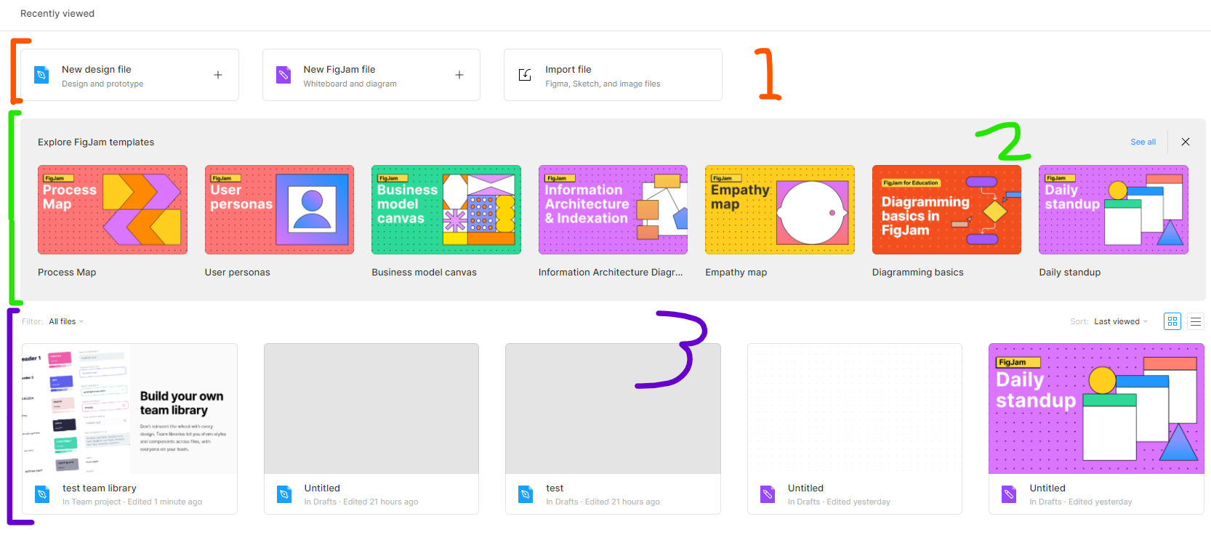Click the Explore FigJam templates heading
The image size is (1211, 535).
pos(96,142)
